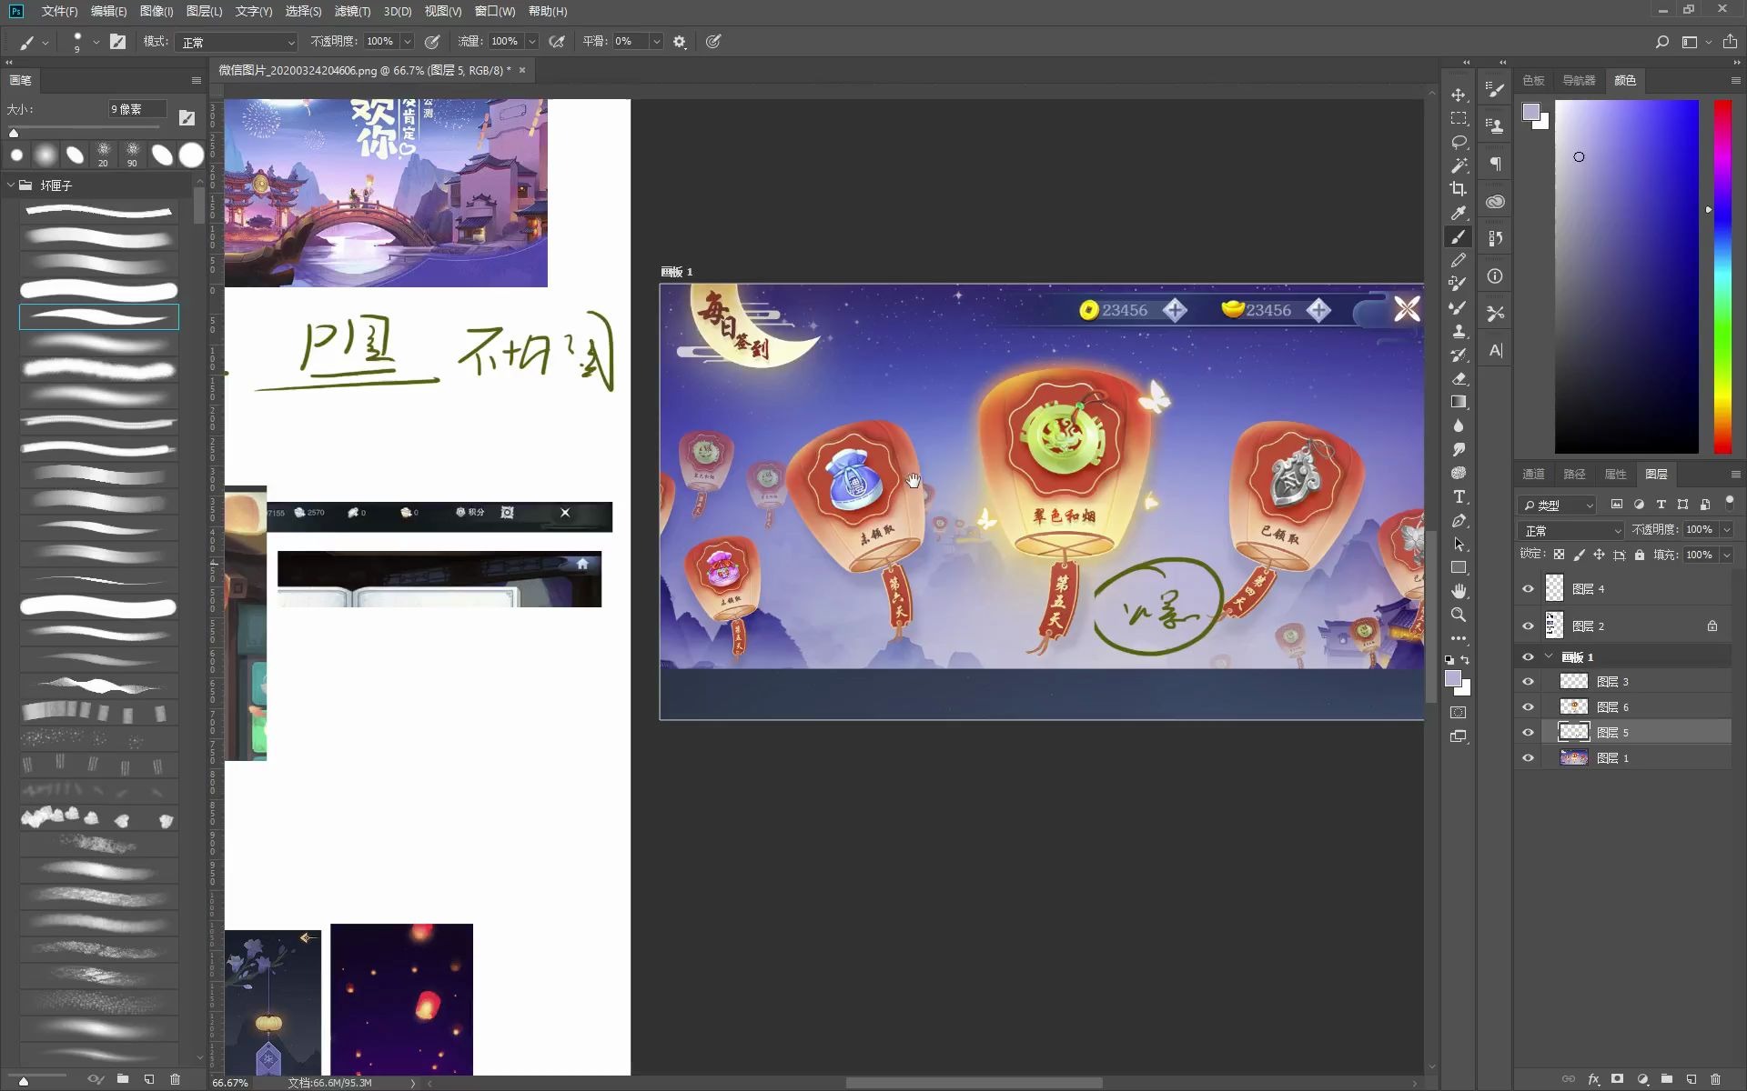Open the Brush Settings panel icon
1747x1091 pixels.
pos(1495,89)
